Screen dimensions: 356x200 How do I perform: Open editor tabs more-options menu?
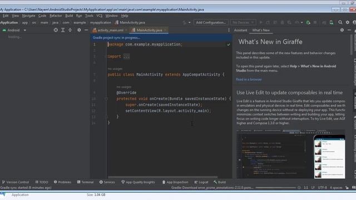[229, 30]
